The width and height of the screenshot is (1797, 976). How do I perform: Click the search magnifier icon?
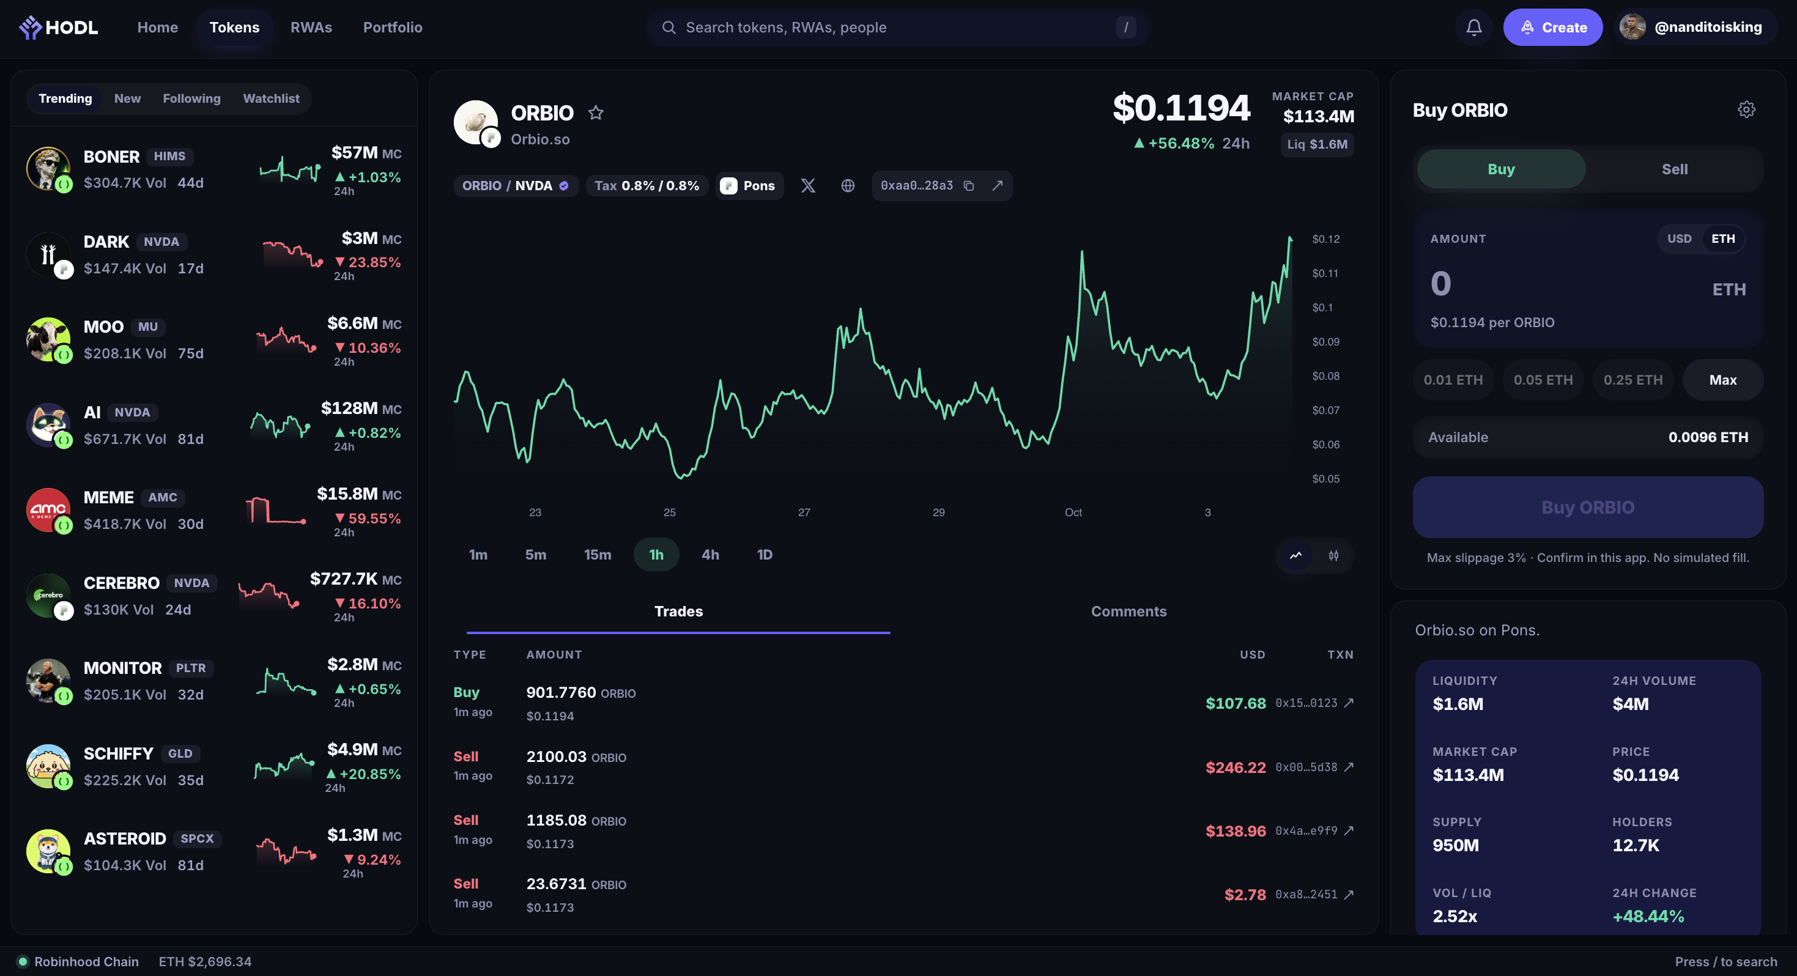[x=669, y=27]
